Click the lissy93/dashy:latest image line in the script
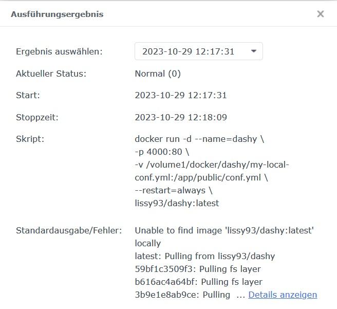Image resolution: width=337 pixels, height=309 pixels. tap(177, 203)
